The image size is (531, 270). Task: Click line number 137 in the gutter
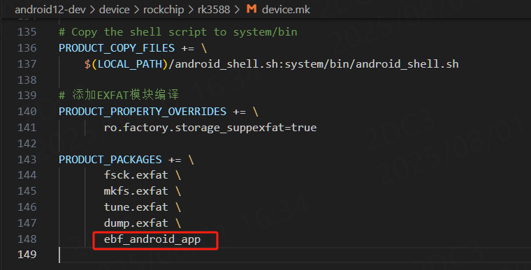coord(27,63)
